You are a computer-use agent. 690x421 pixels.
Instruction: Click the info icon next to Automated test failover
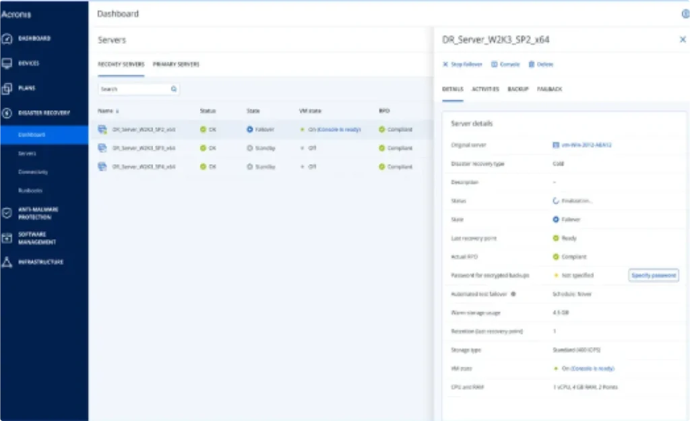coord(513,294)
